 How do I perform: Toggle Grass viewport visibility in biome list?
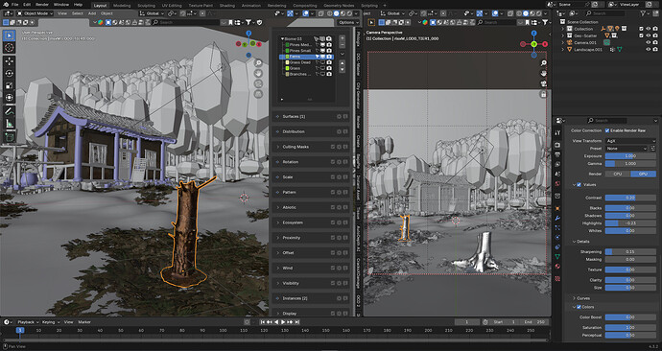(322, 68)
